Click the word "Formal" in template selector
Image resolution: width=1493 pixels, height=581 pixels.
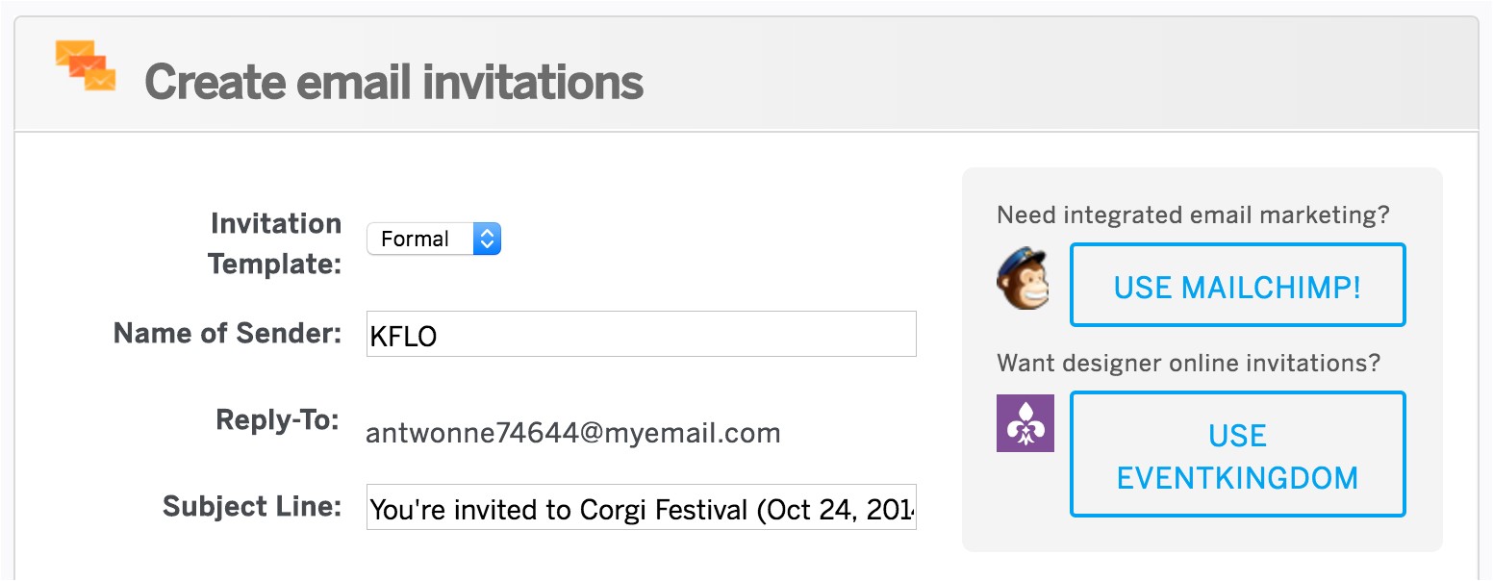click(x=415, y=239)
